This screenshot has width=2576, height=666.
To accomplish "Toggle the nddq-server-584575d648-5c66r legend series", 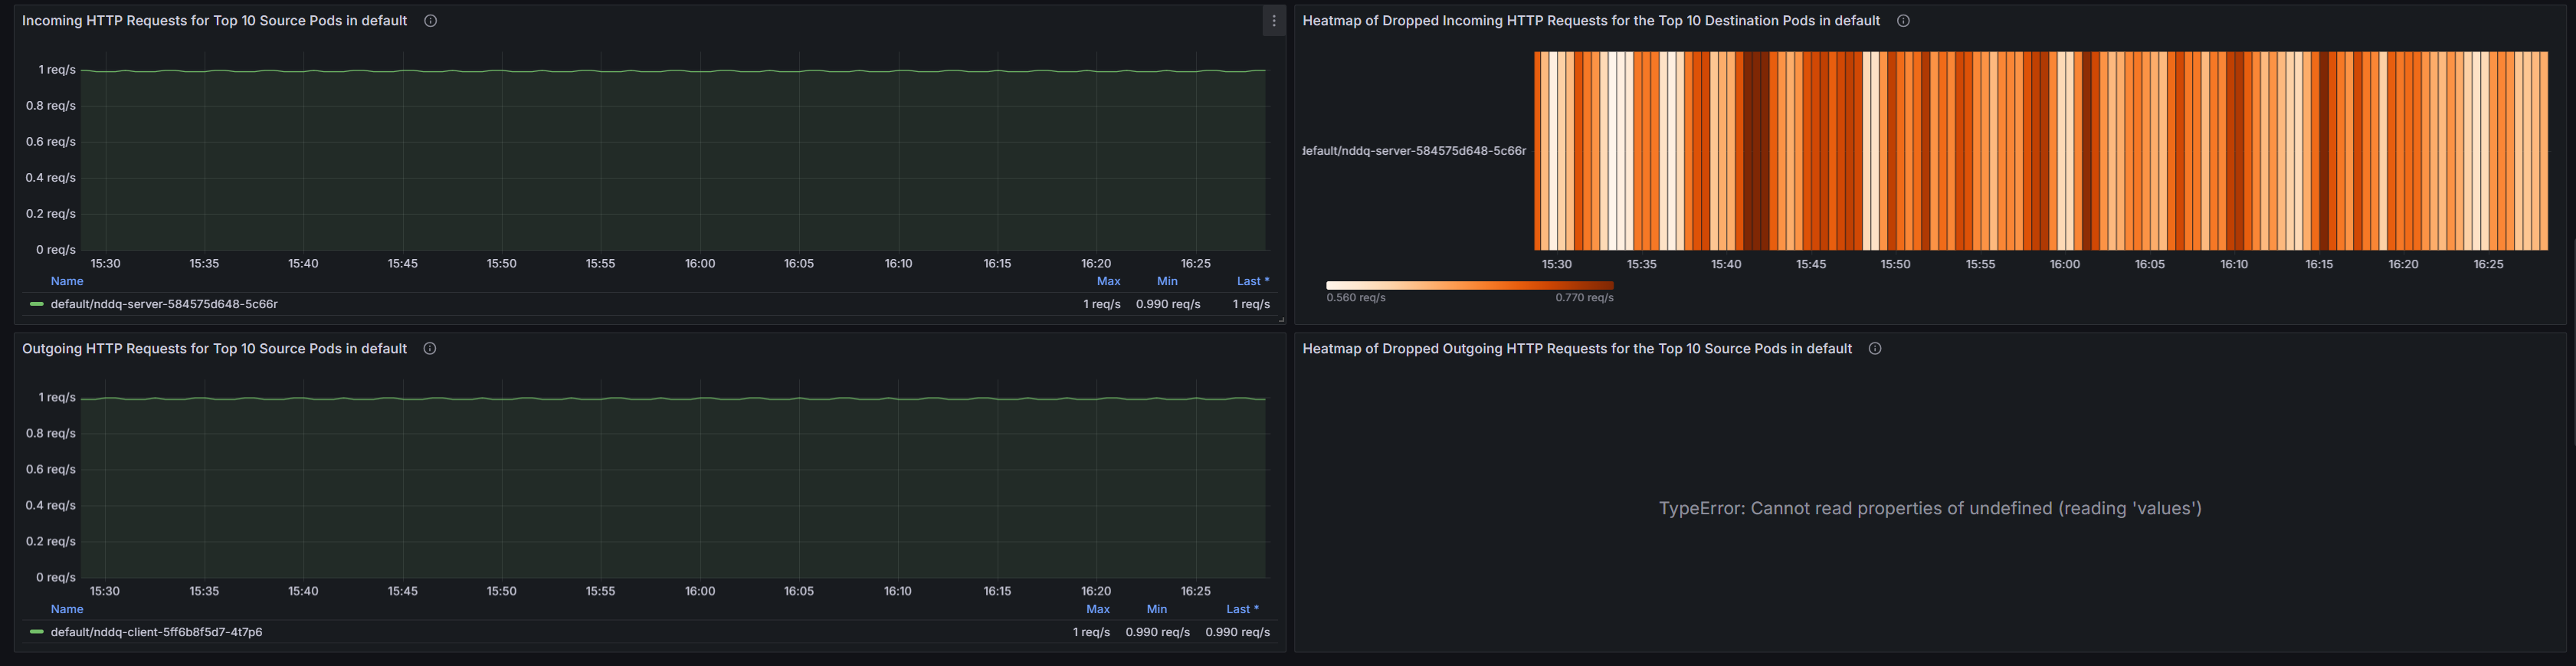I will (x=164, y=304).
